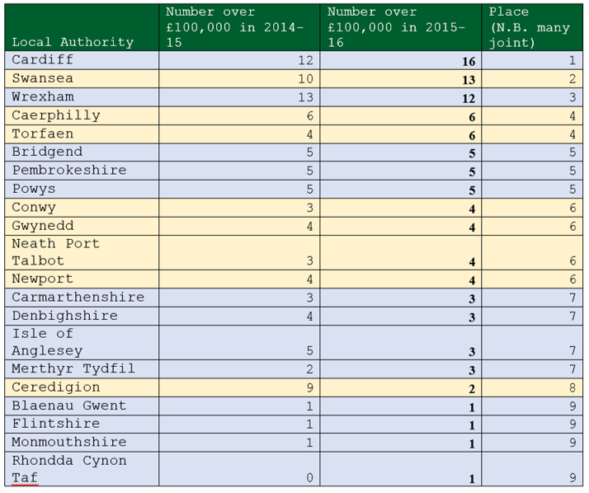
Task: Select Ceredigion's 2014-15 value of 9
Action: pyautogui.click(x=309, y=387)
